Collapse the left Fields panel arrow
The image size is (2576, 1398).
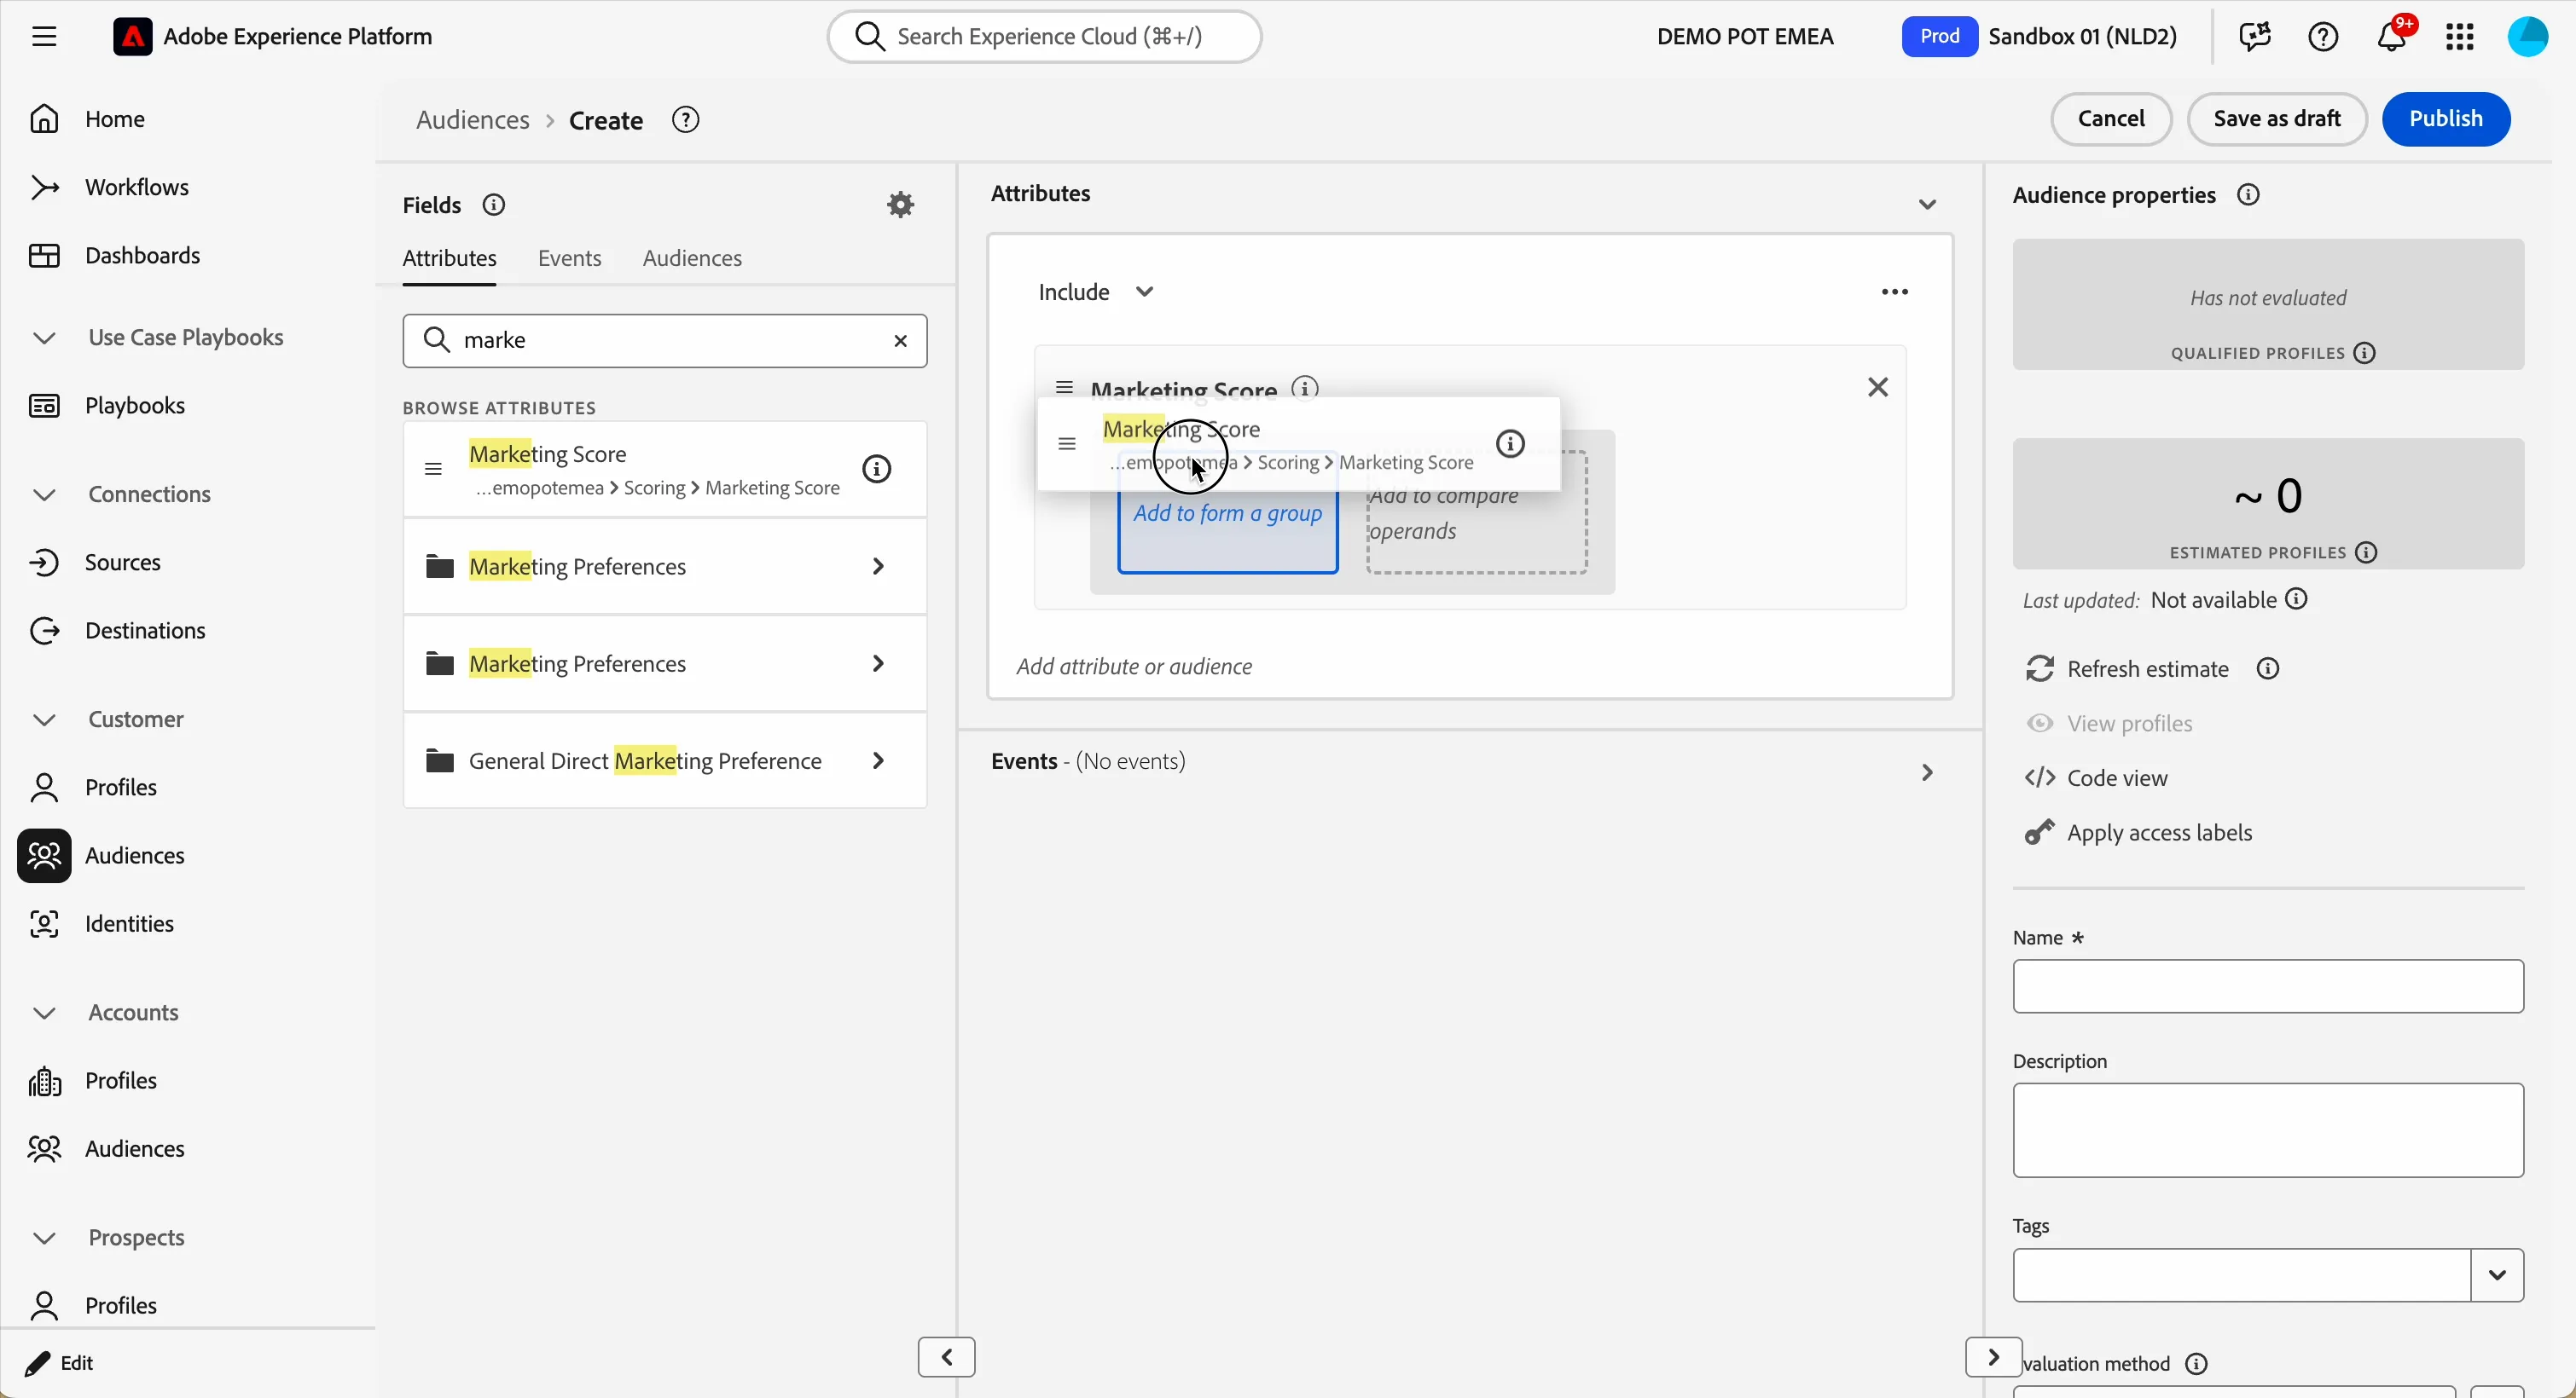[x=946, y=1358]
